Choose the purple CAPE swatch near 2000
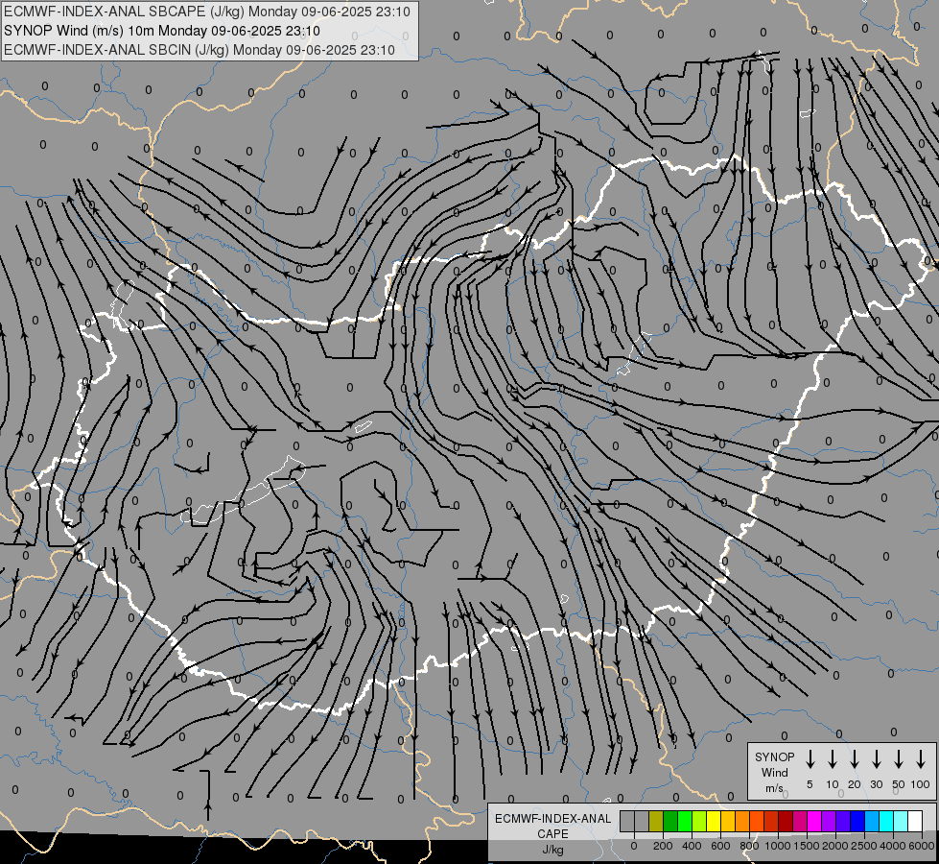The width and height of the screenshot is (939, 864). [x=829, y=822]
